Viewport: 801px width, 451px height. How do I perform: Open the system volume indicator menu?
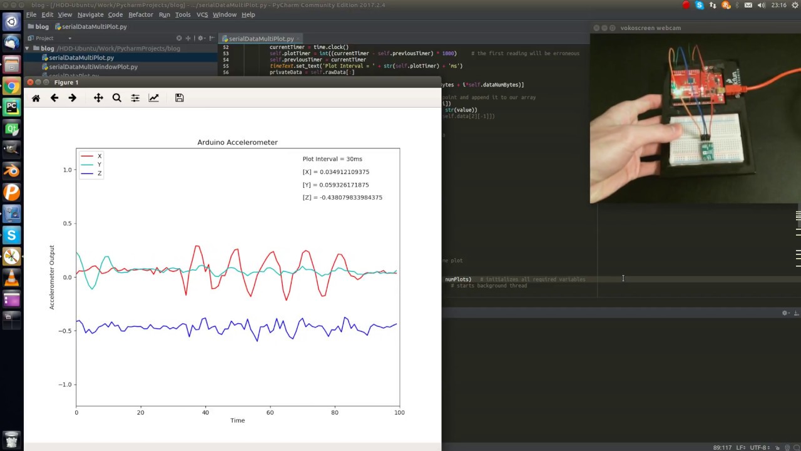(x=761, y=6)
